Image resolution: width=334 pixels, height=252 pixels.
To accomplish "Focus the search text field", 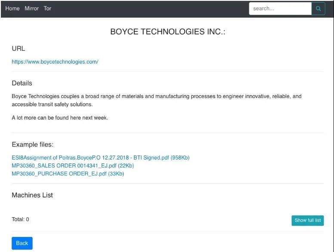I will 280,9.
